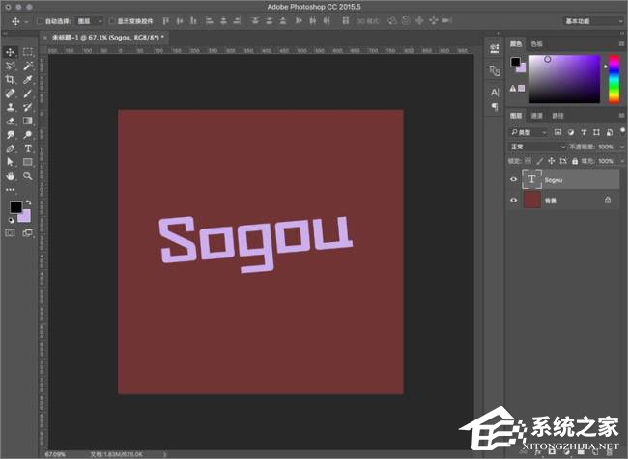This screenshot has width=628, height=459.
Task: Select the Crop tool
Action: click(11, 79)
